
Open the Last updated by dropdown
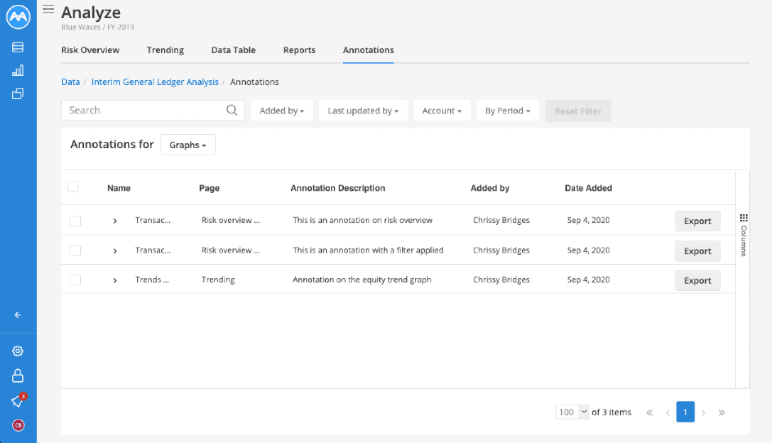pos(364,111)
